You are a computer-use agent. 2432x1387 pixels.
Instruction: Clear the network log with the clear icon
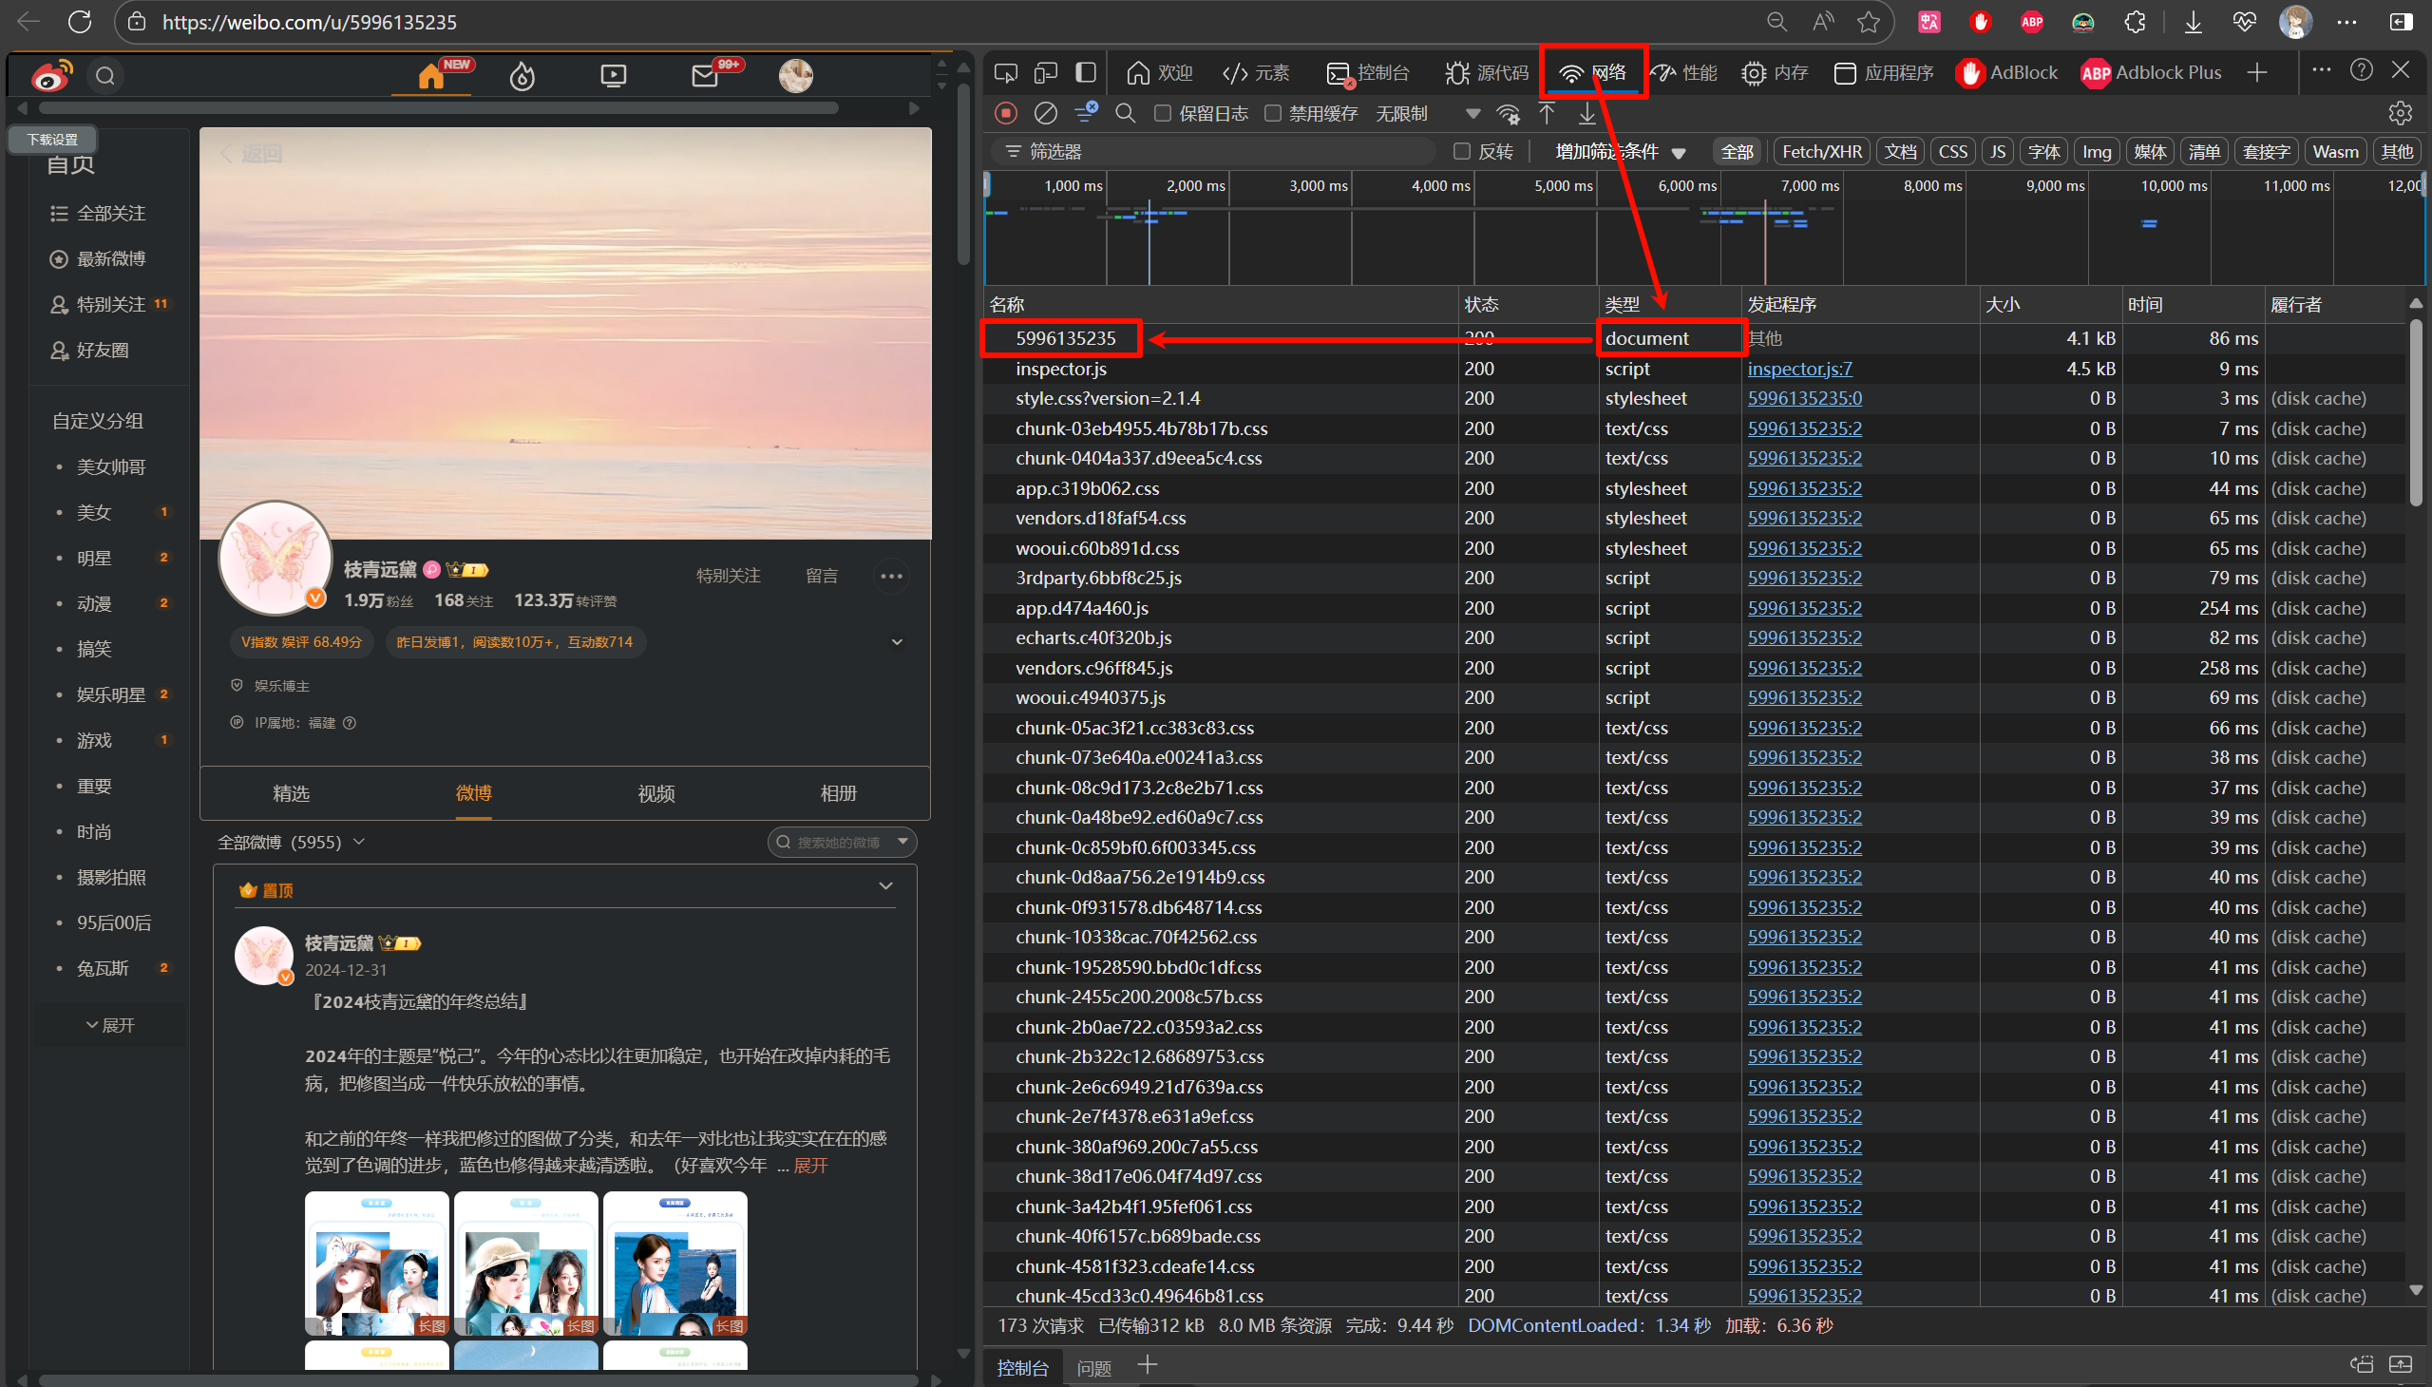pyautogui.click(x=1045, y=113)
